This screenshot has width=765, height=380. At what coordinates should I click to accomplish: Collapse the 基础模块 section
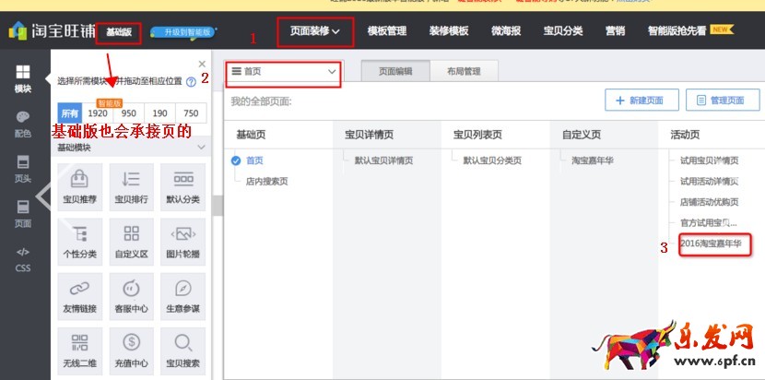coord(201,147)
